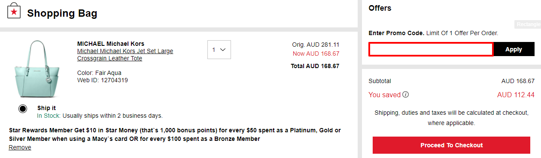Select the Ship it radio button
Image resolution: width=541 pixels, height=158 pixels.
point(23,109)
